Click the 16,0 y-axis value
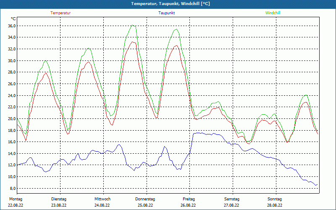The width and height of the screenshot is (336, 210). tap(12, 142)
